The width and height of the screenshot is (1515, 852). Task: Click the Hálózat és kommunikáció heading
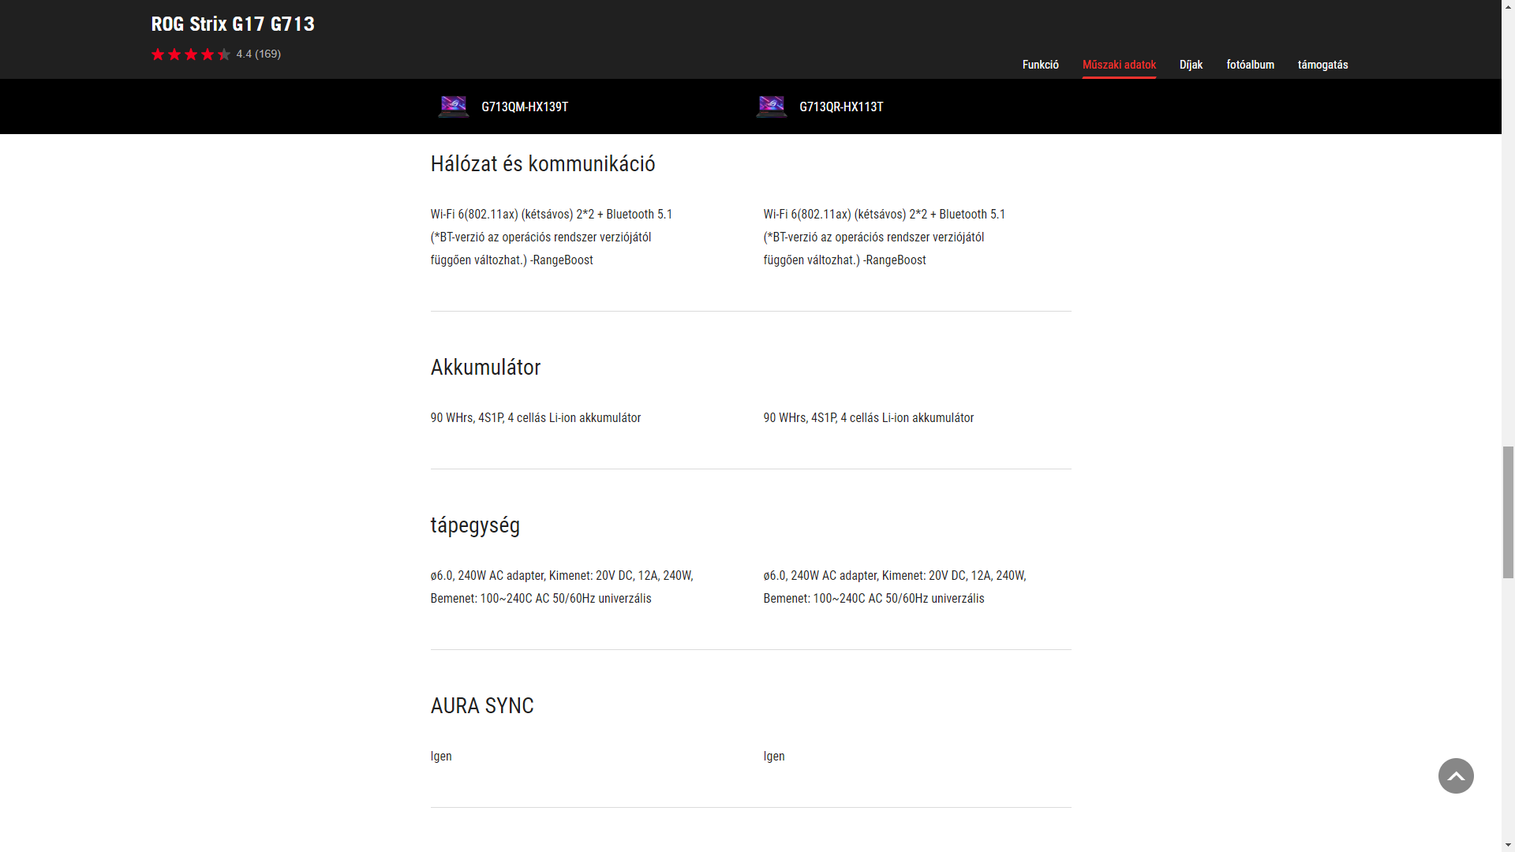pos(543,163)
